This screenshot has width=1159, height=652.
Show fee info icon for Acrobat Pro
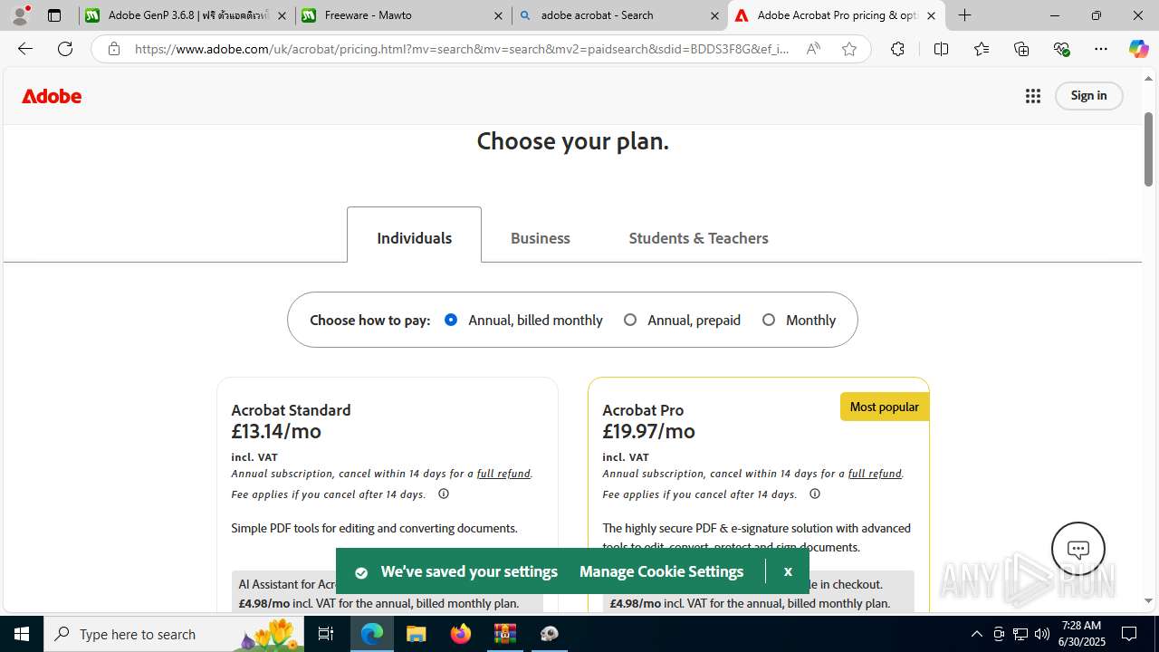(x=815, y=494)
